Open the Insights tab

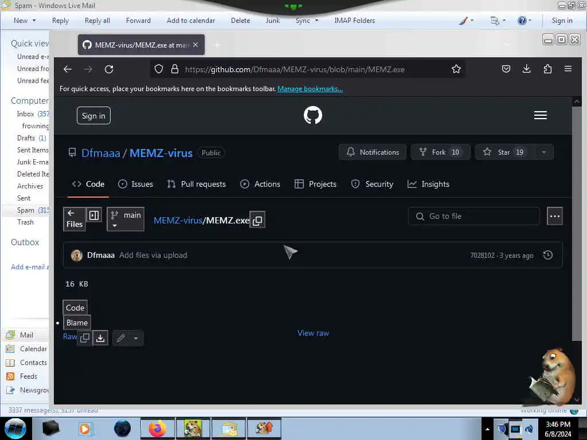tap(428, 184)
